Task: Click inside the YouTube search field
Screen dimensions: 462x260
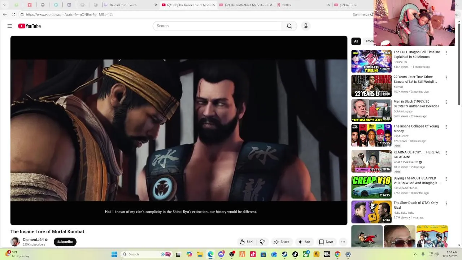Action: [217, 26]
